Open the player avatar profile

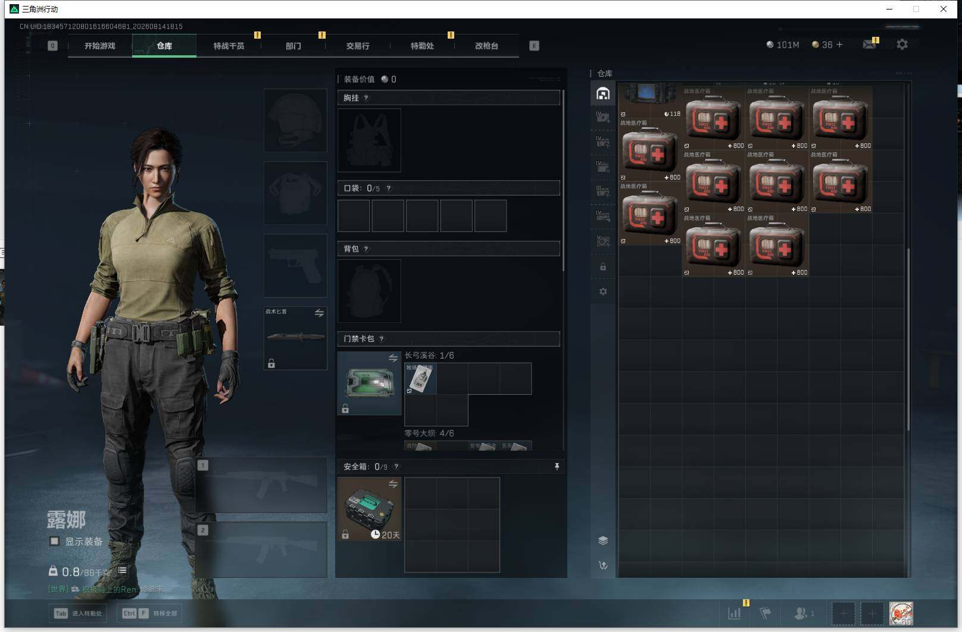coord(901,614)
